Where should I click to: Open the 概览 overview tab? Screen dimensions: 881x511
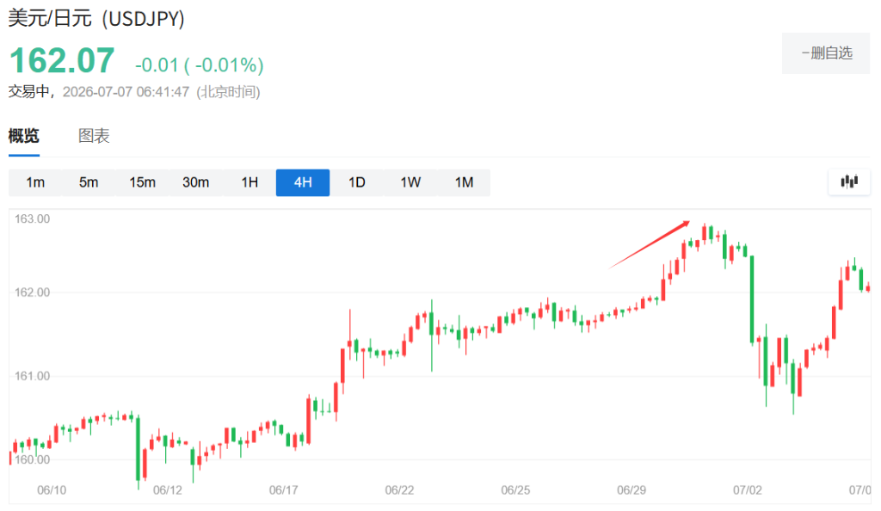pos(23,136)
